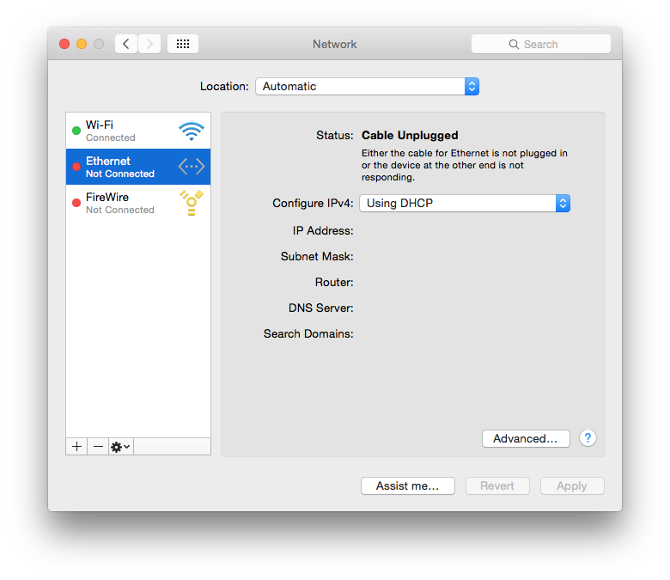The image size is (670, 580).
Task: Click the Subnet Mask label
Action: click(x=317, y=256)
